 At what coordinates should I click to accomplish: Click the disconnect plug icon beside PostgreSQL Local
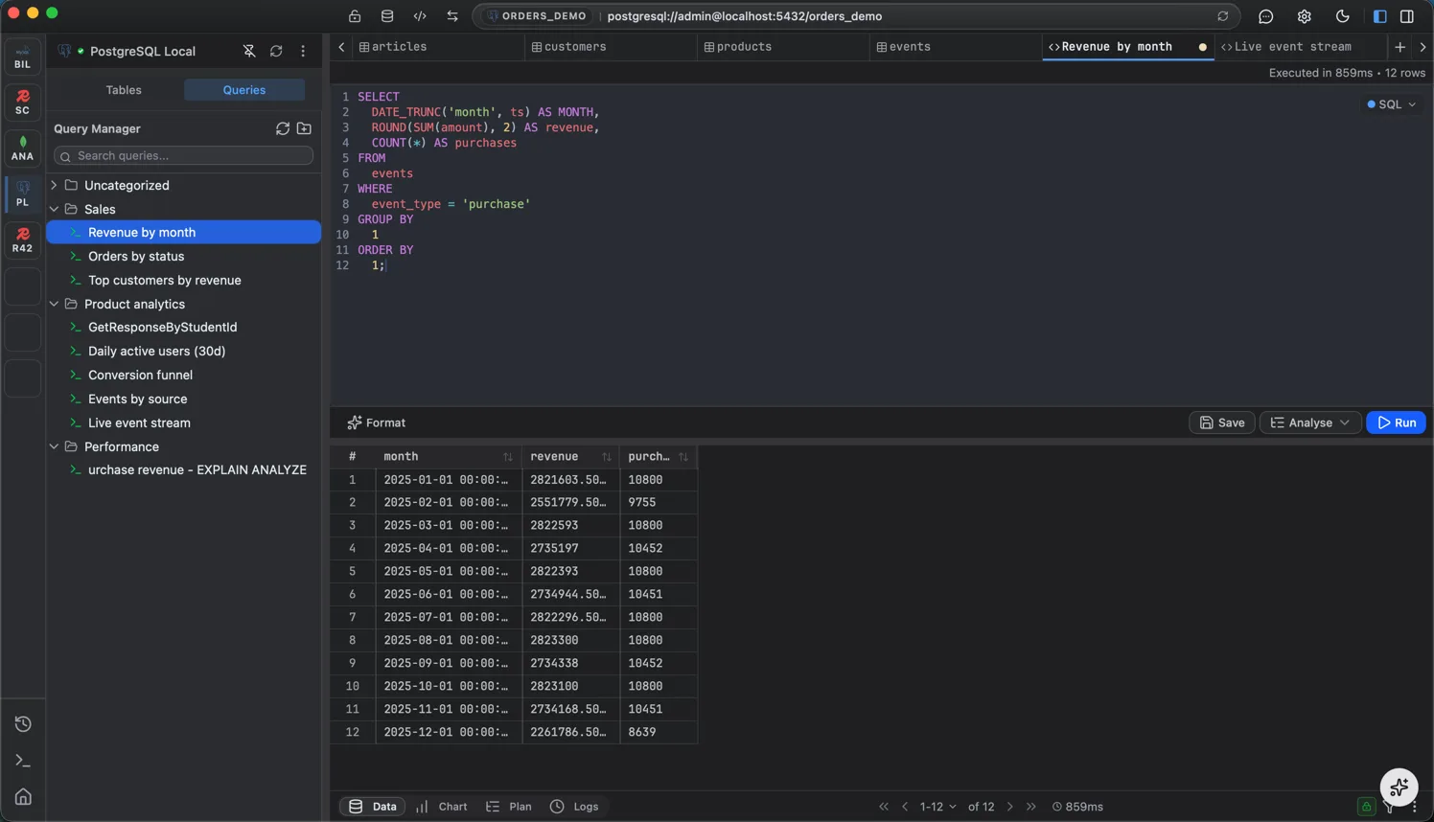[x=249, y=52]
